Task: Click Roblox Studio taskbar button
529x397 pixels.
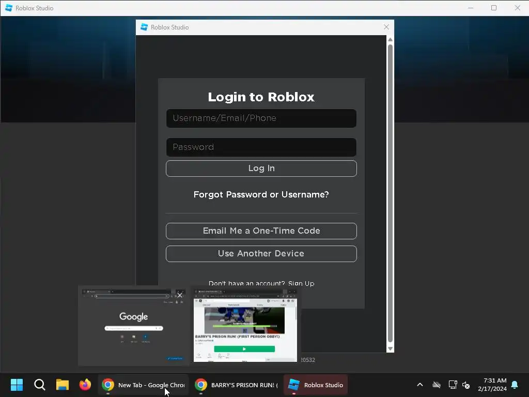Action: coord(316,385)
